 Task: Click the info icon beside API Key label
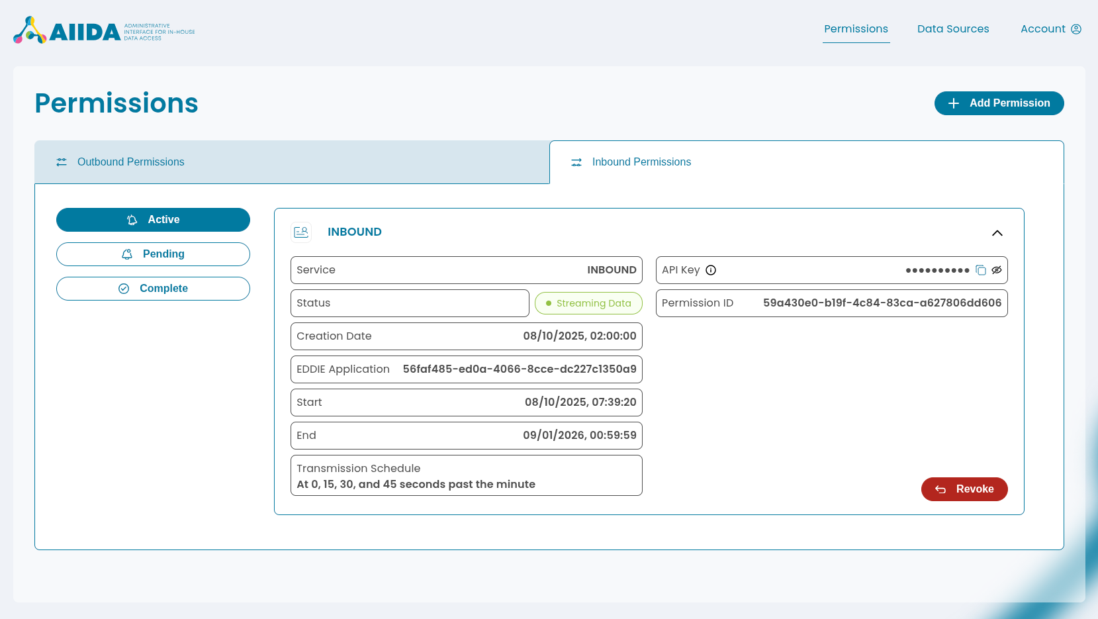click(711, 270)
